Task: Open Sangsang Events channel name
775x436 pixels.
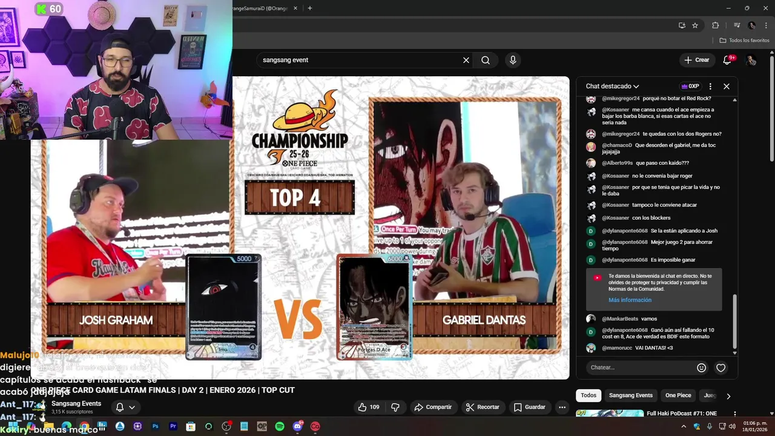Action: pos(76,403)
